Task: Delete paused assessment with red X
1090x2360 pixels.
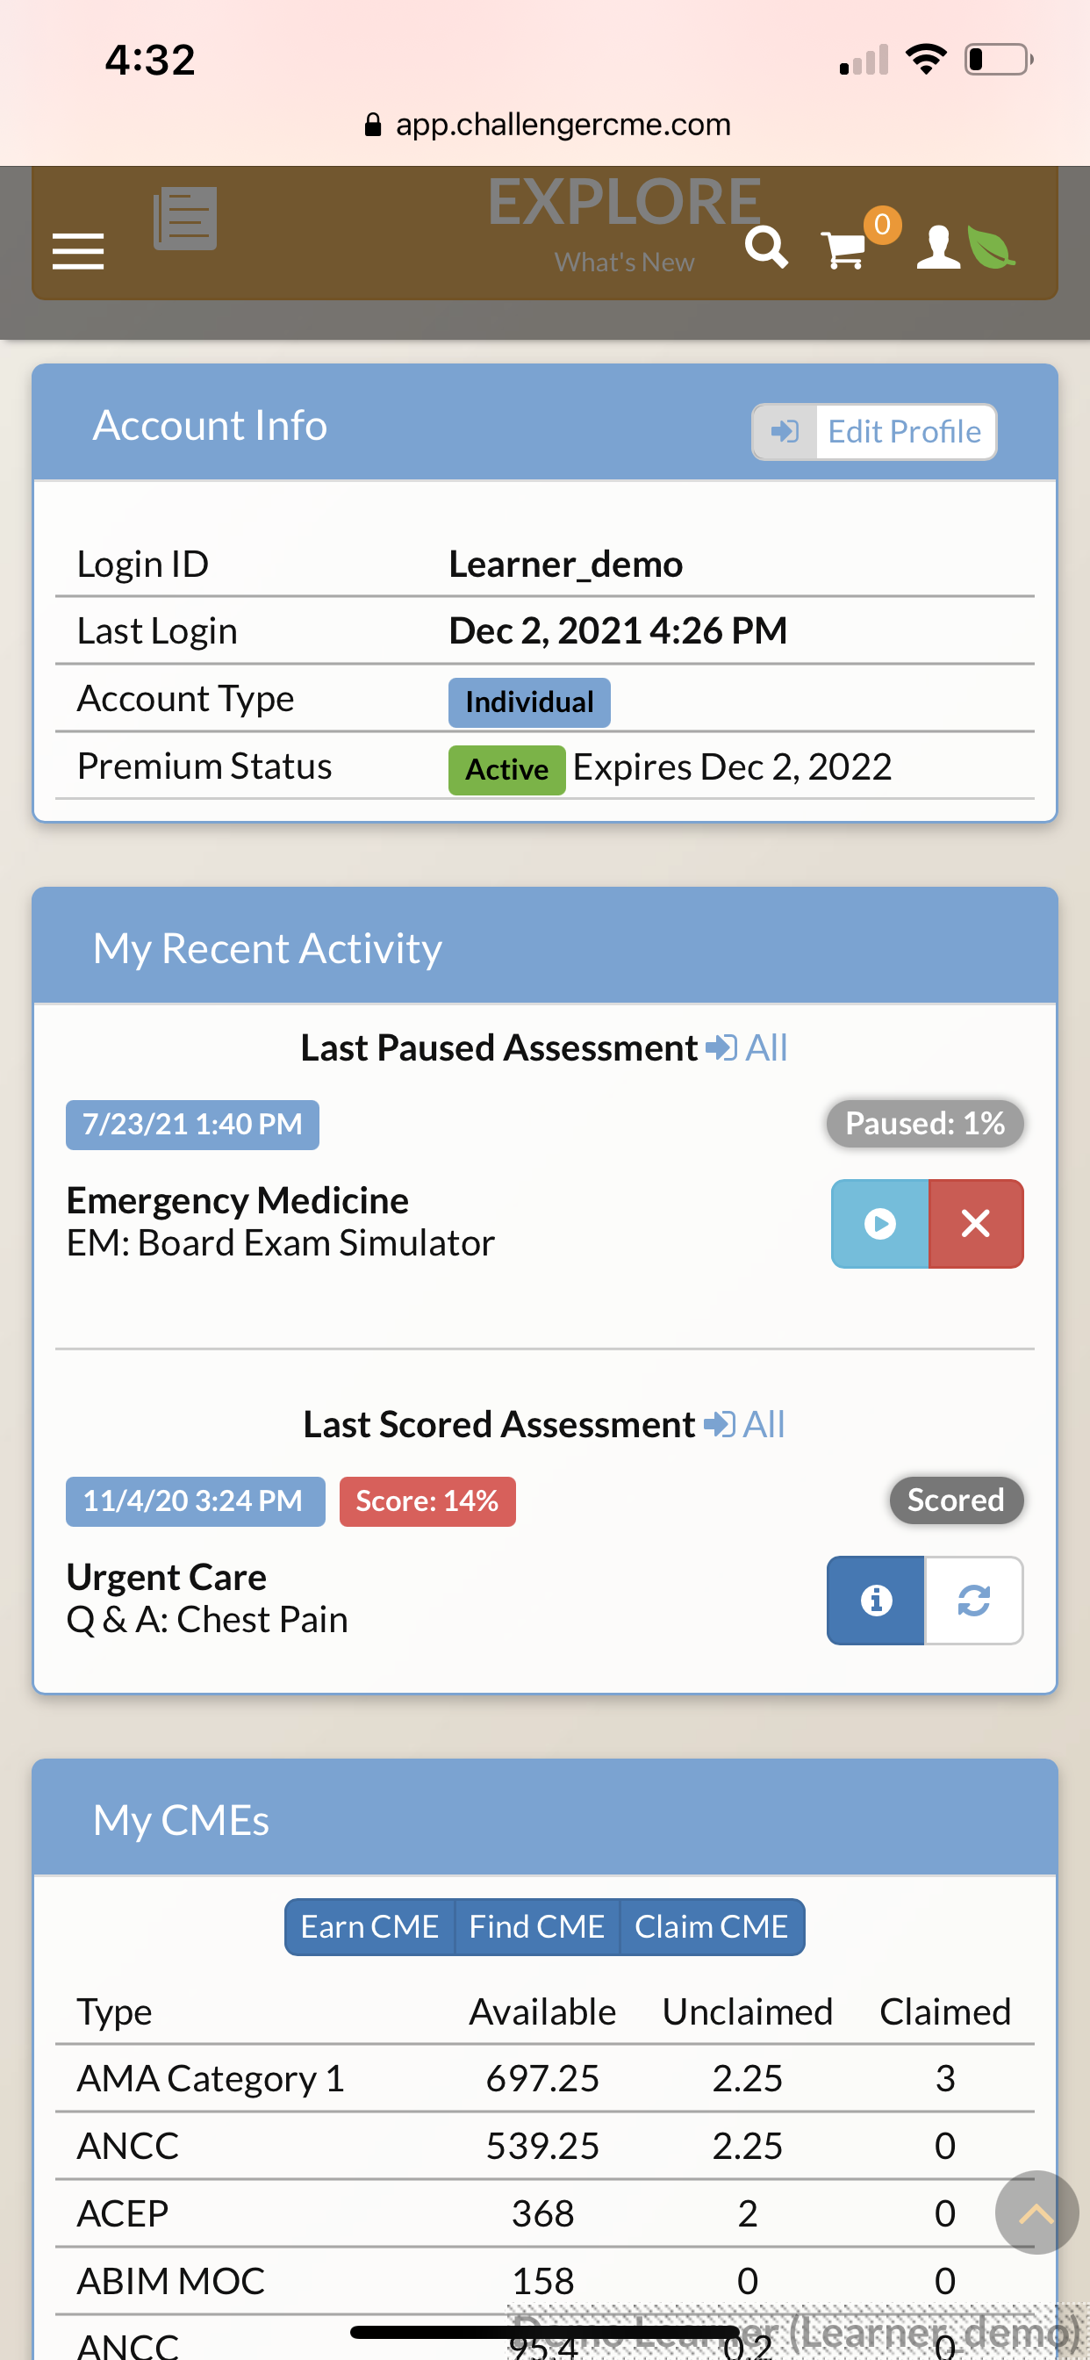Action: [x=976, y=1224]
